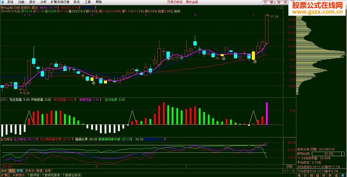The image size is (347, 177).
Task: Open the 帮助 menu
Action: tap(99, 2)
